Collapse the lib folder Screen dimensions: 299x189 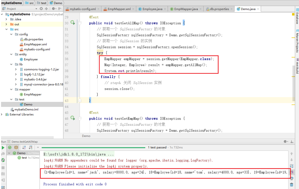[x=11, y=64]
